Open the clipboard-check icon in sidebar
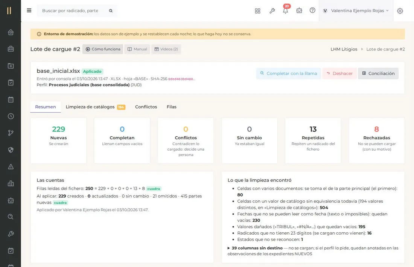Viewport: 414px width, 267px height. tap(11, 83)
